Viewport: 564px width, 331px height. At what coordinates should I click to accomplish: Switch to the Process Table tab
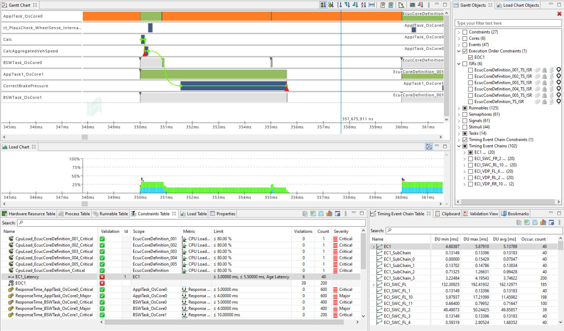pos(74,214)
